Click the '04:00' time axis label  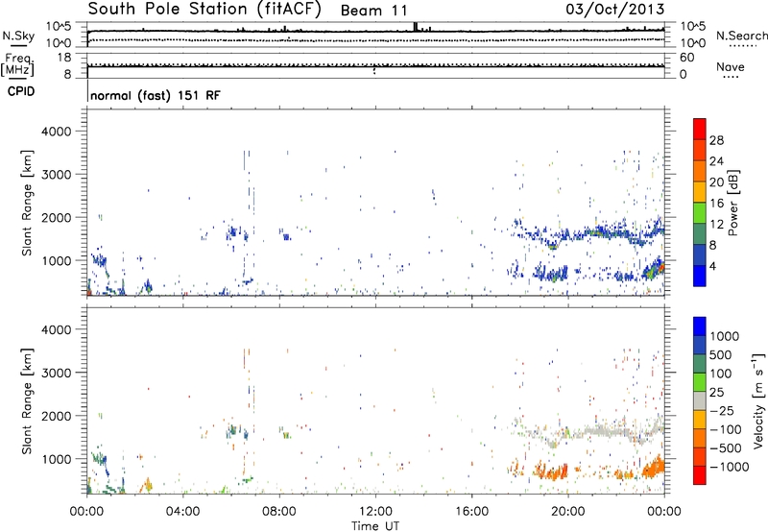click(182, 512)
